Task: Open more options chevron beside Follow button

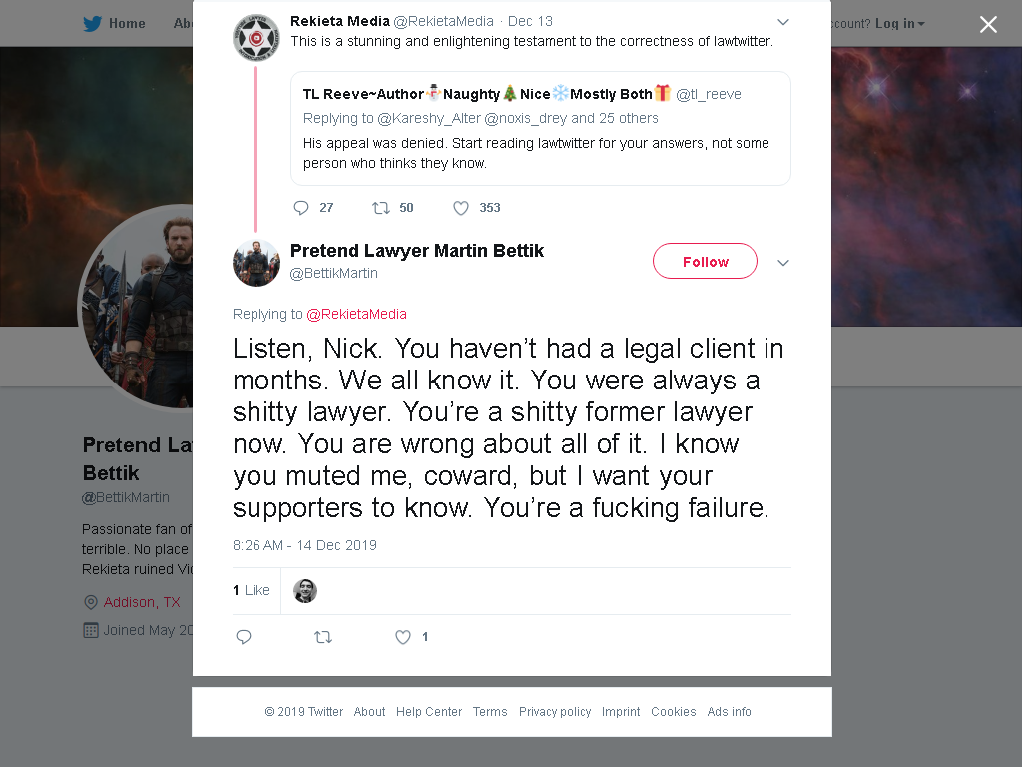Action: 783,263
